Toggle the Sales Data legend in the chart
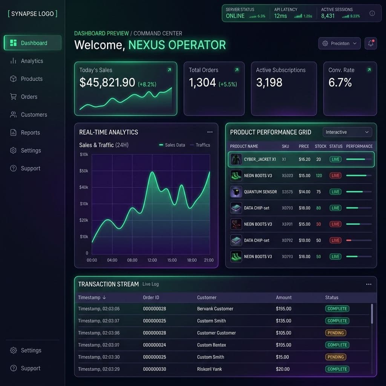 [172, 145]
